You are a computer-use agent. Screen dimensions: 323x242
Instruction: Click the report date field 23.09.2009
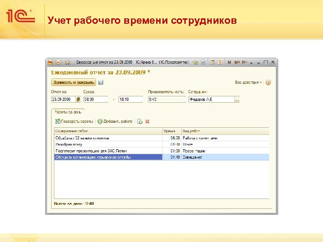click(63, 99)
